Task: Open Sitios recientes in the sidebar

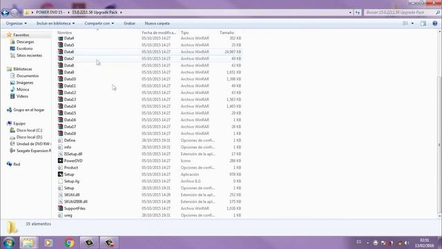Action: 29,55
